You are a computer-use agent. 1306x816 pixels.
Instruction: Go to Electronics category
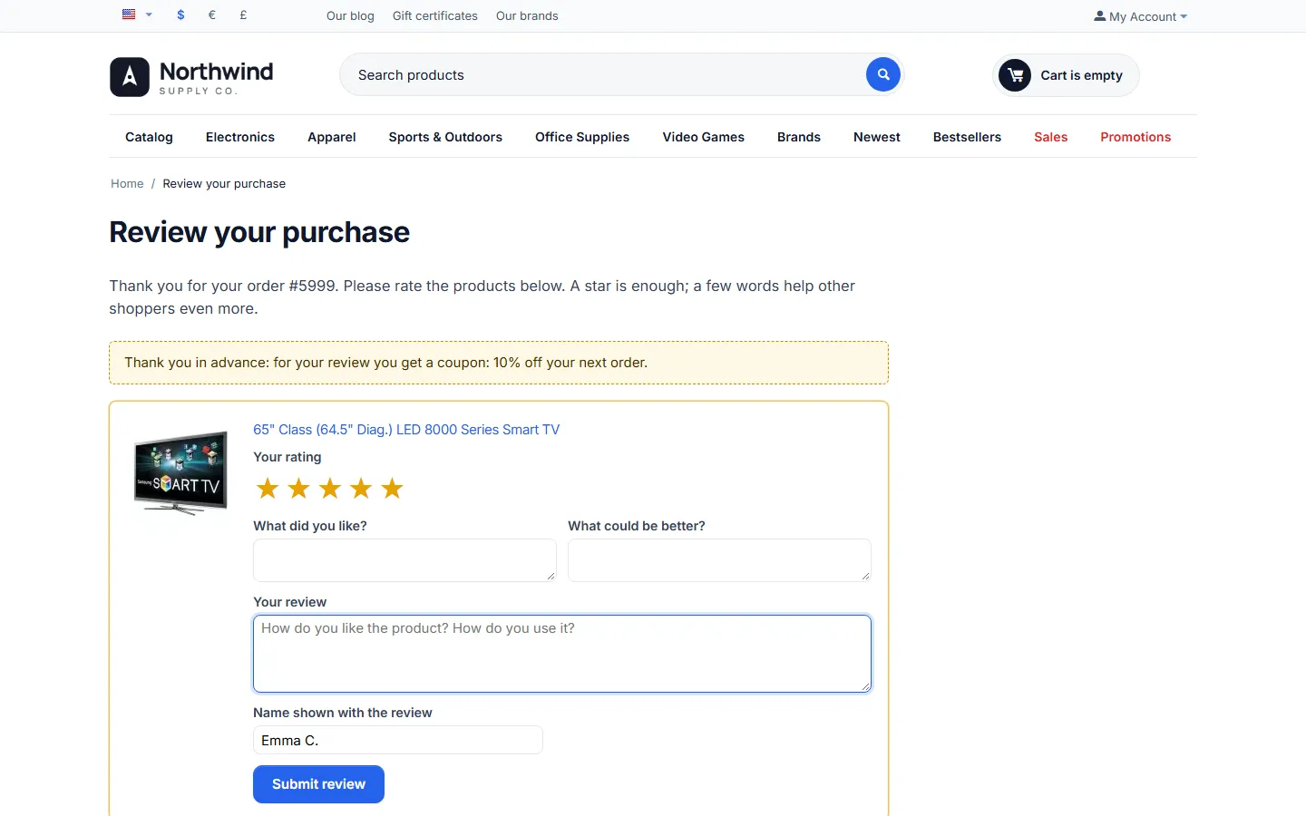pos(240,137)
